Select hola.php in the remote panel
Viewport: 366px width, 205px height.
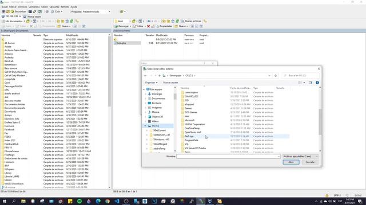tap(121, 43)
